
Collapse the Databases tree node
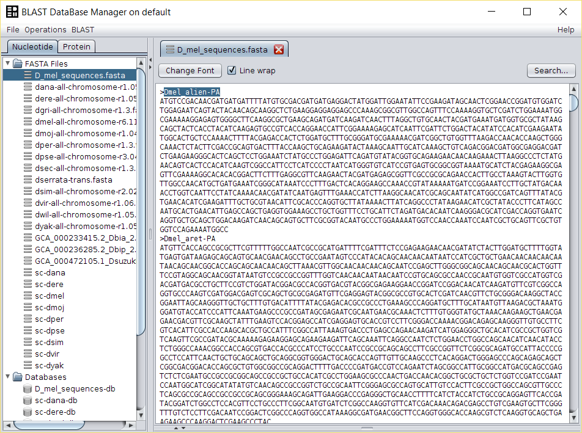7,377
